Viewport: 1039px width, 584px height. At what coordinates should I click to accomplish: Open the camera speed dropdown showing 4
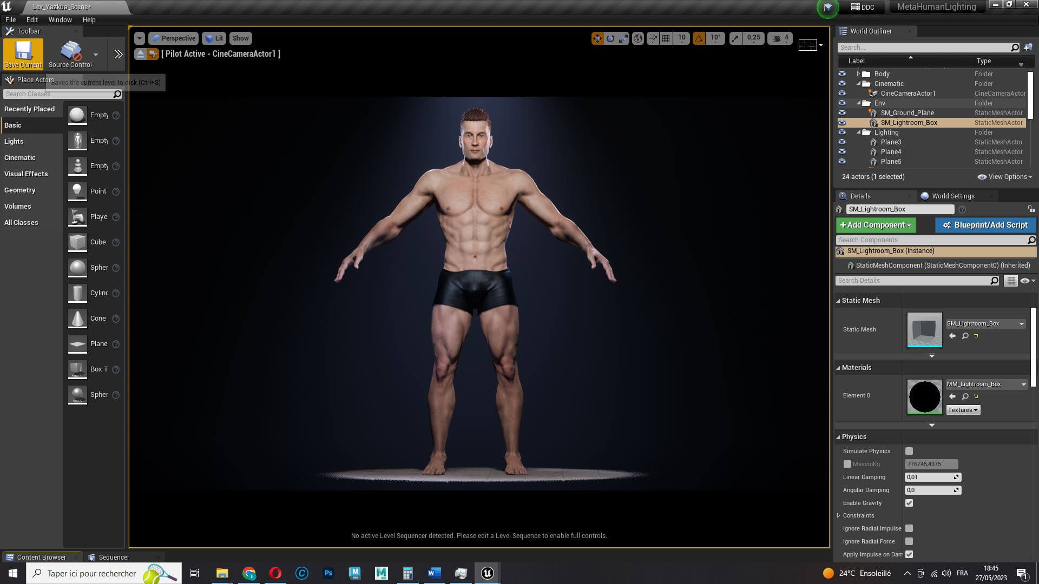click(781, 38)
